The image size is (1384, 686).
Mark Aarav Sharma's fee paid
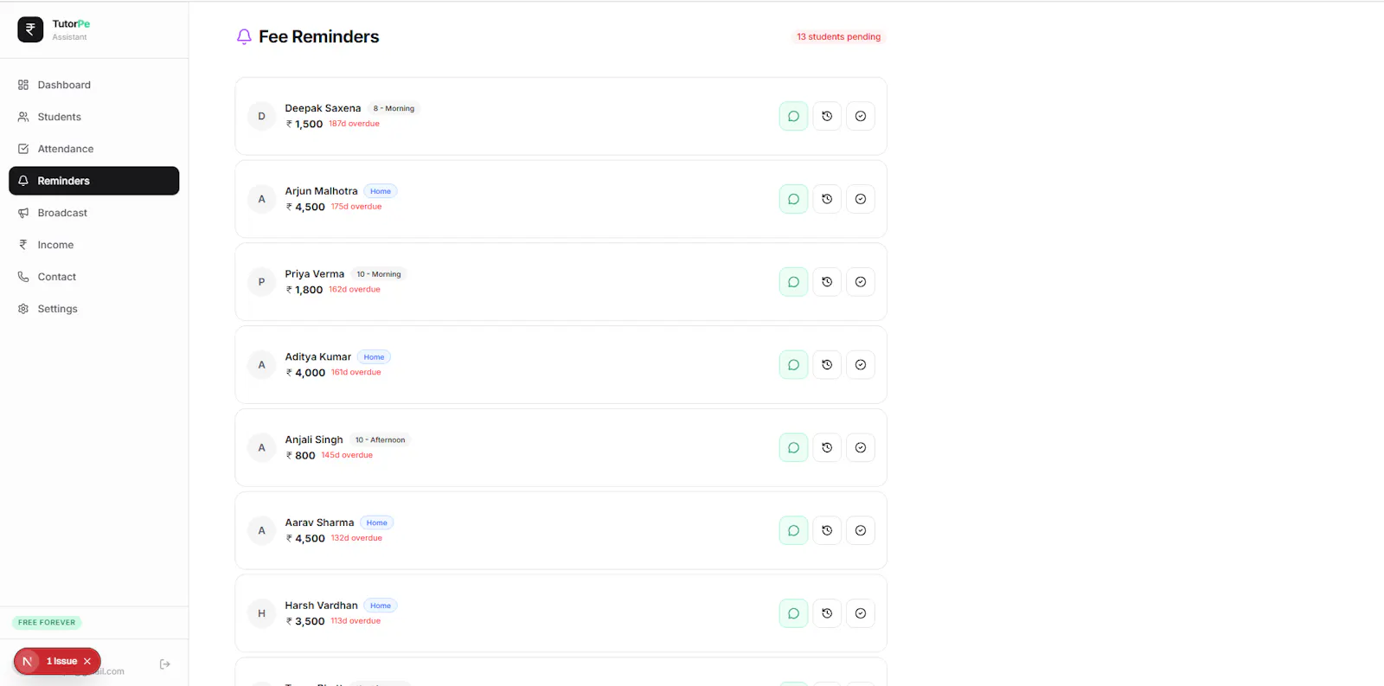[x=861, y=531]
